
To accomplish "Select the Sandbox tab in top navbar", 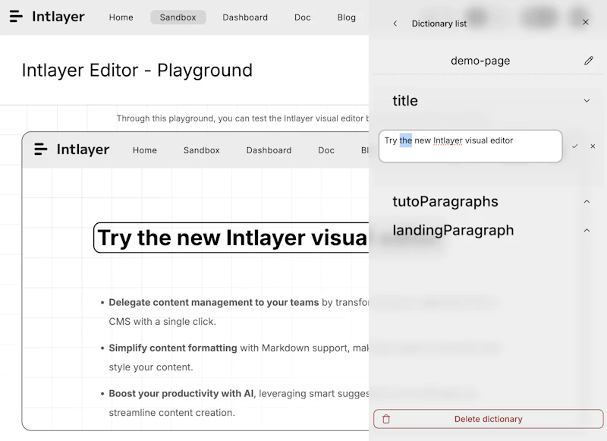I will 178,17.
